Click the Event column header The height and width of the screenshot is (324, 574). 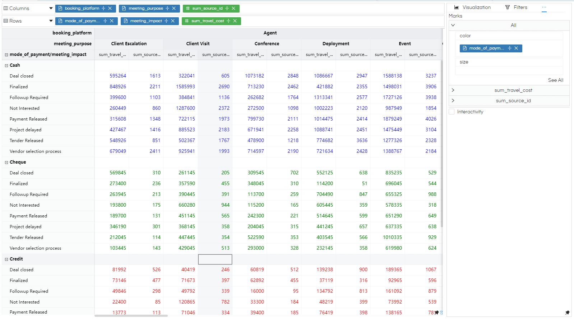pos(405,44)
